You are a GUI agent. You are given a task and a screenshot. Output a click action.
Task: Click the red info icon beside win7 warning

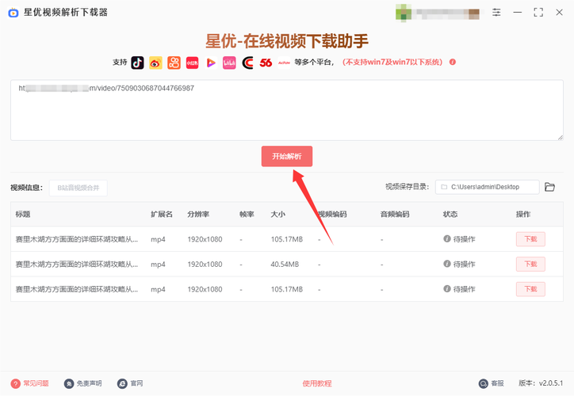coord(453,62)
